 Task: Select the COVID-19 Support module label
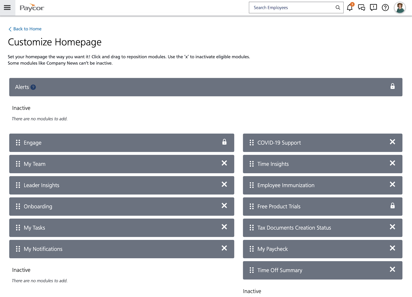279,143
